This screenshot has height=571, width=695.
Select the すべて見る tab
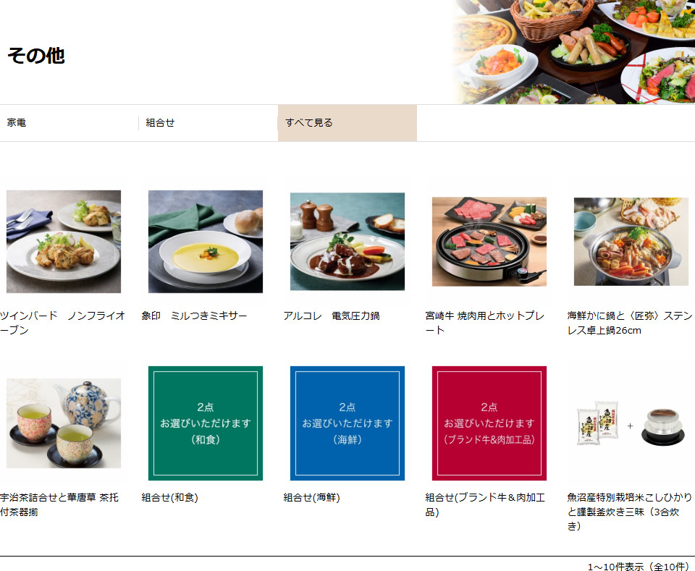347,123
